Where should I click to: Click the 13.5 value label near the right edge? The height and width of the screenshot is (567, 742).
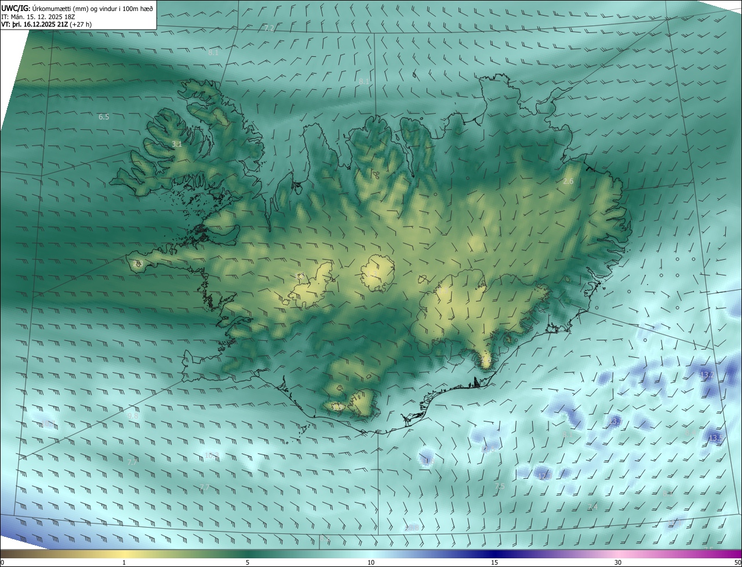[715, 438]
